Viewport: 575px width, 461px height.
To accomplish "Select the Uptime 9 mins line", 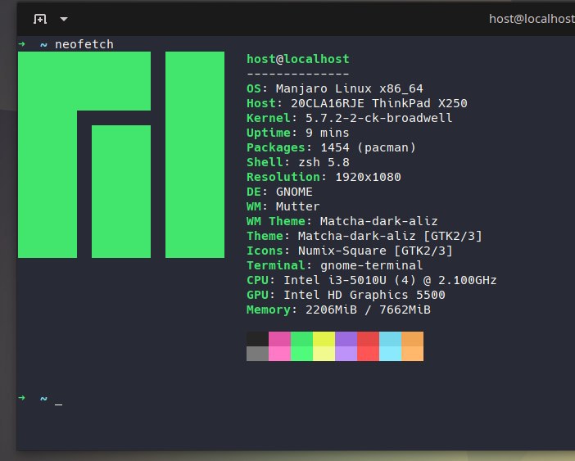I will coord(298,133).
